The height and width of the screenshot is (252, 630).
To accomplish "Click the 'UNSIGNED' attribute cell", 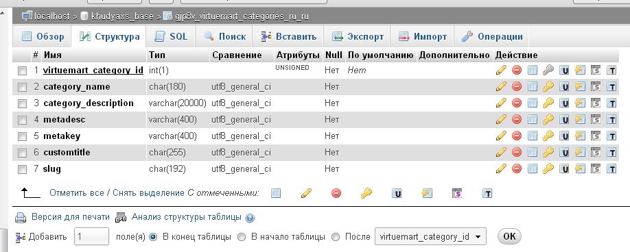I will (x=292, y=68).
